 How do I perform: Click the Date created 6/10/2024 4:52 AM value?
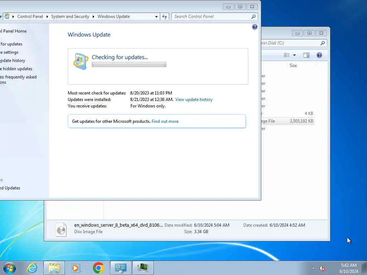(x=287, y=225)
